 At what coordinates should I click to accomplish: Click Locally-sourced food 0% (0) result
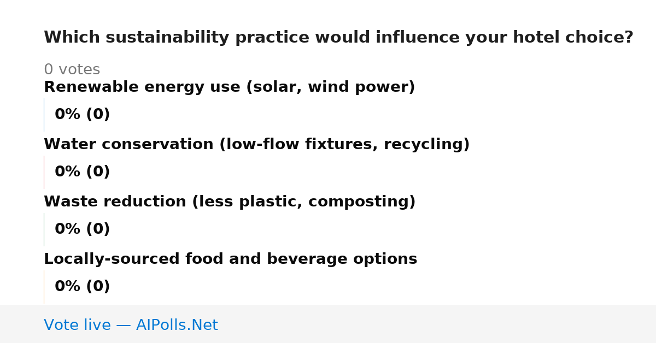pyautogui.click(x=83, y=287)
